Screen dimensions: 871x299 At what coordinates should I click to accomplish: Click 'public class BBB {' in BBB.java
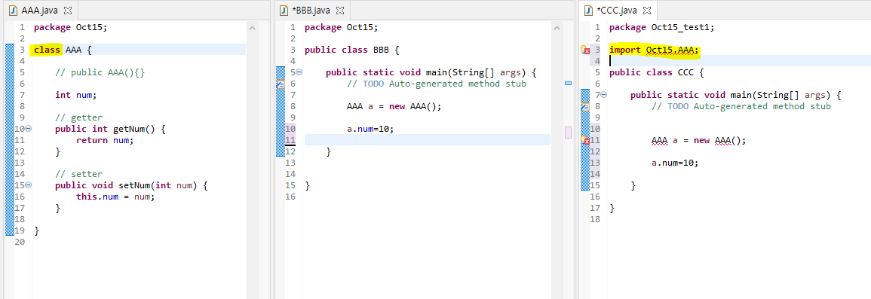point(351,50)
